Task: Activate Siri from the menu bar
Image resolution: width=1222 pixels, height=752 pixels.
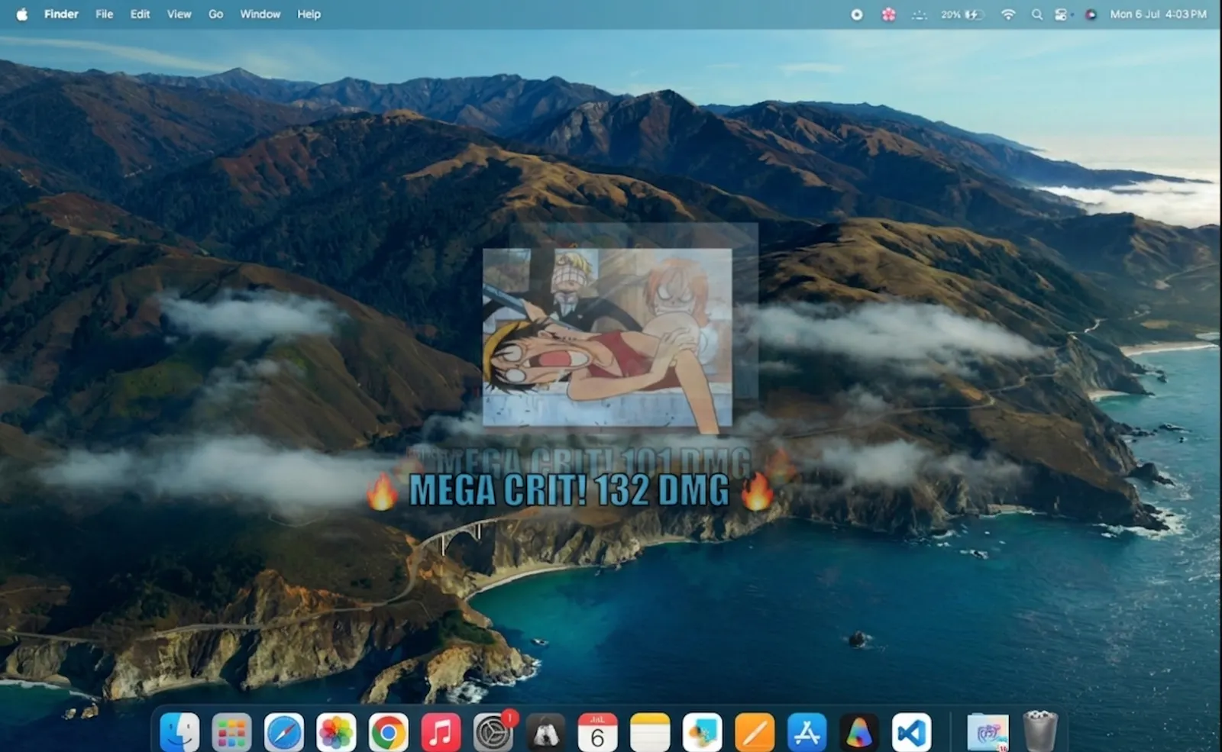Action: click(1091, 15)
